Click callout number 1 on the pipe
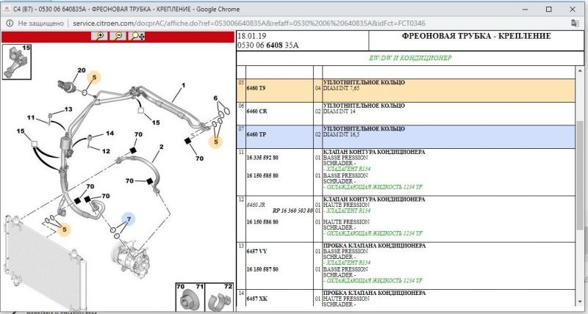This screenshot has height=314, width=588. [182, 85]
